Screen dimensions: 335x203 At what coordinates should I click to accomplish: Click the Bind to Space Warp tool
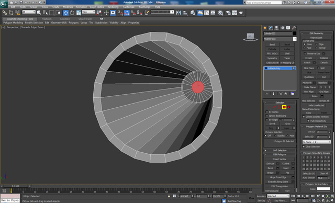(x=17, y=13)
